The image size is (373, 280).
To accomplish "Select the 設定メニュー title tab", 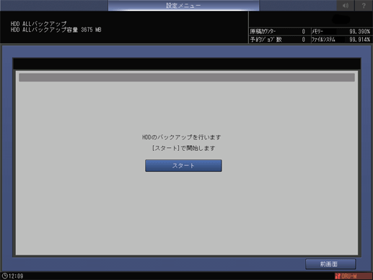I will coord(183,5).
